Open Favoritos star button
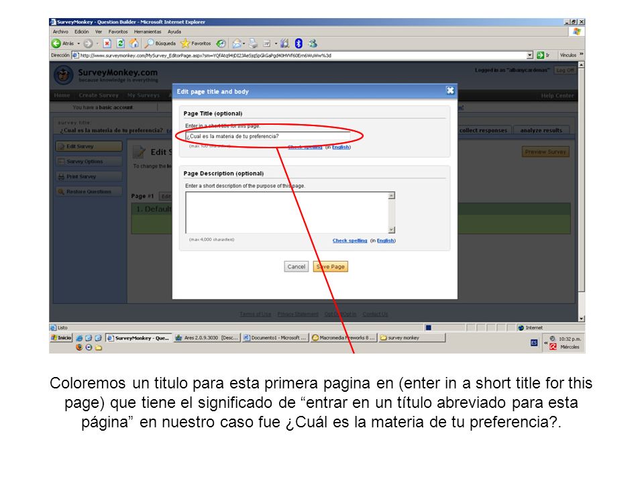Screen dimensions: 644x483 (x=196, y=43)
